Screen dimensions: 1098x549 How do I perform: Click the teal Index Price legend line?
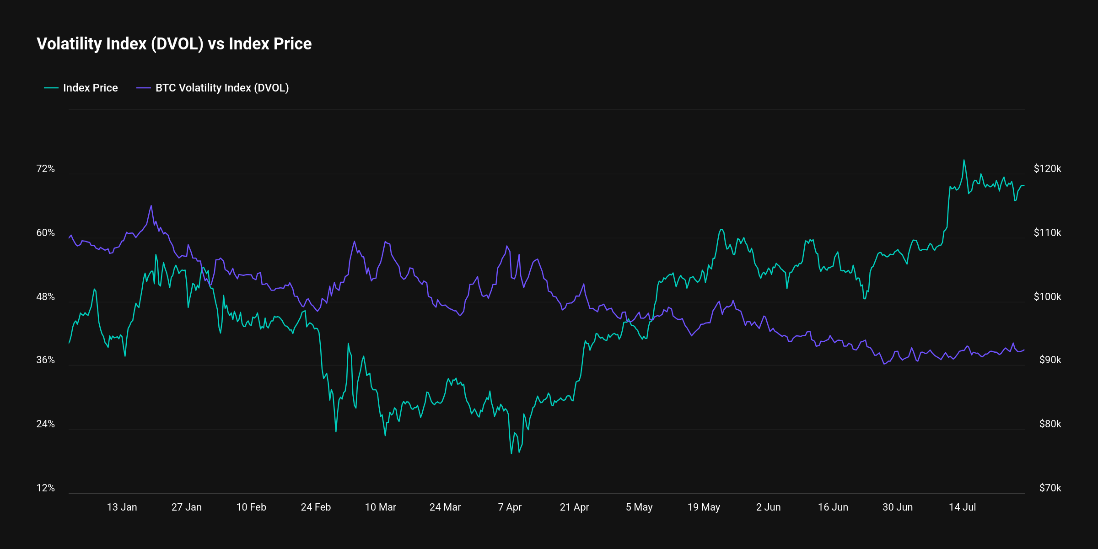[51, 88]
